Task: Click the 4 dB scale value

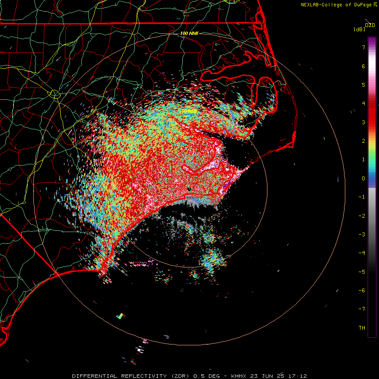Action: 363,104
